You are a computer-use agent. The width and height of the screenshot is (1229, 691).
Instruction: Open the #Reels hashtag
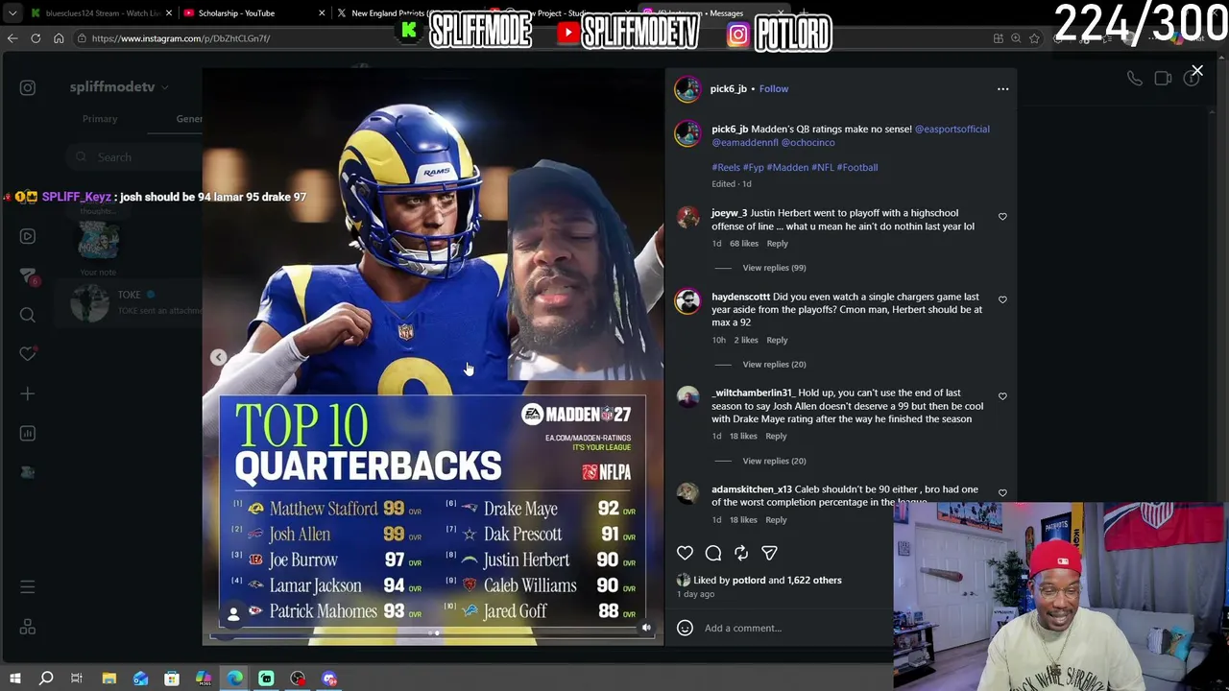coord(726,167)
